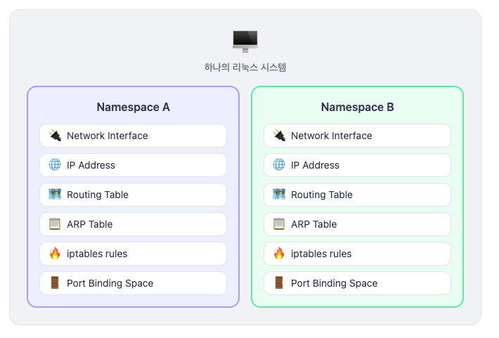The width and height of the screenshot is (499, 338).
Task: Click the globe icon in Namespace A
Action: 55,165
